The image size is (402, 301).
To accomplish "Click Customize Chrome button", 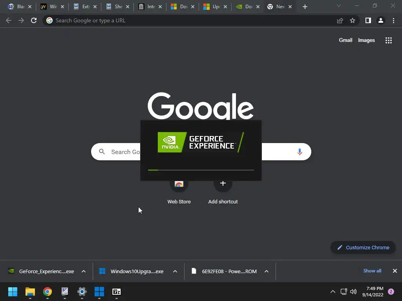I will (x=363, y=248).
